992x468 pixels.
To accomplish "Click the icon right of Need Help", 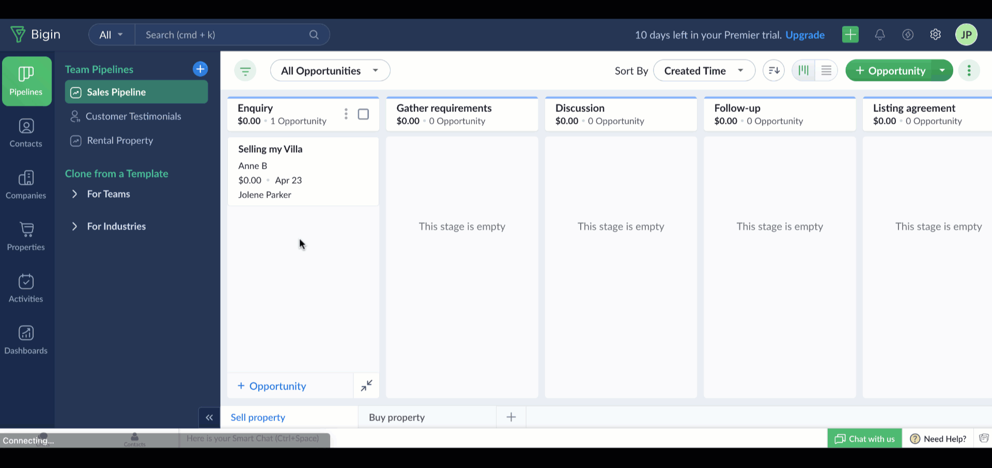I will pyautogui.click(x=984, y=439).
